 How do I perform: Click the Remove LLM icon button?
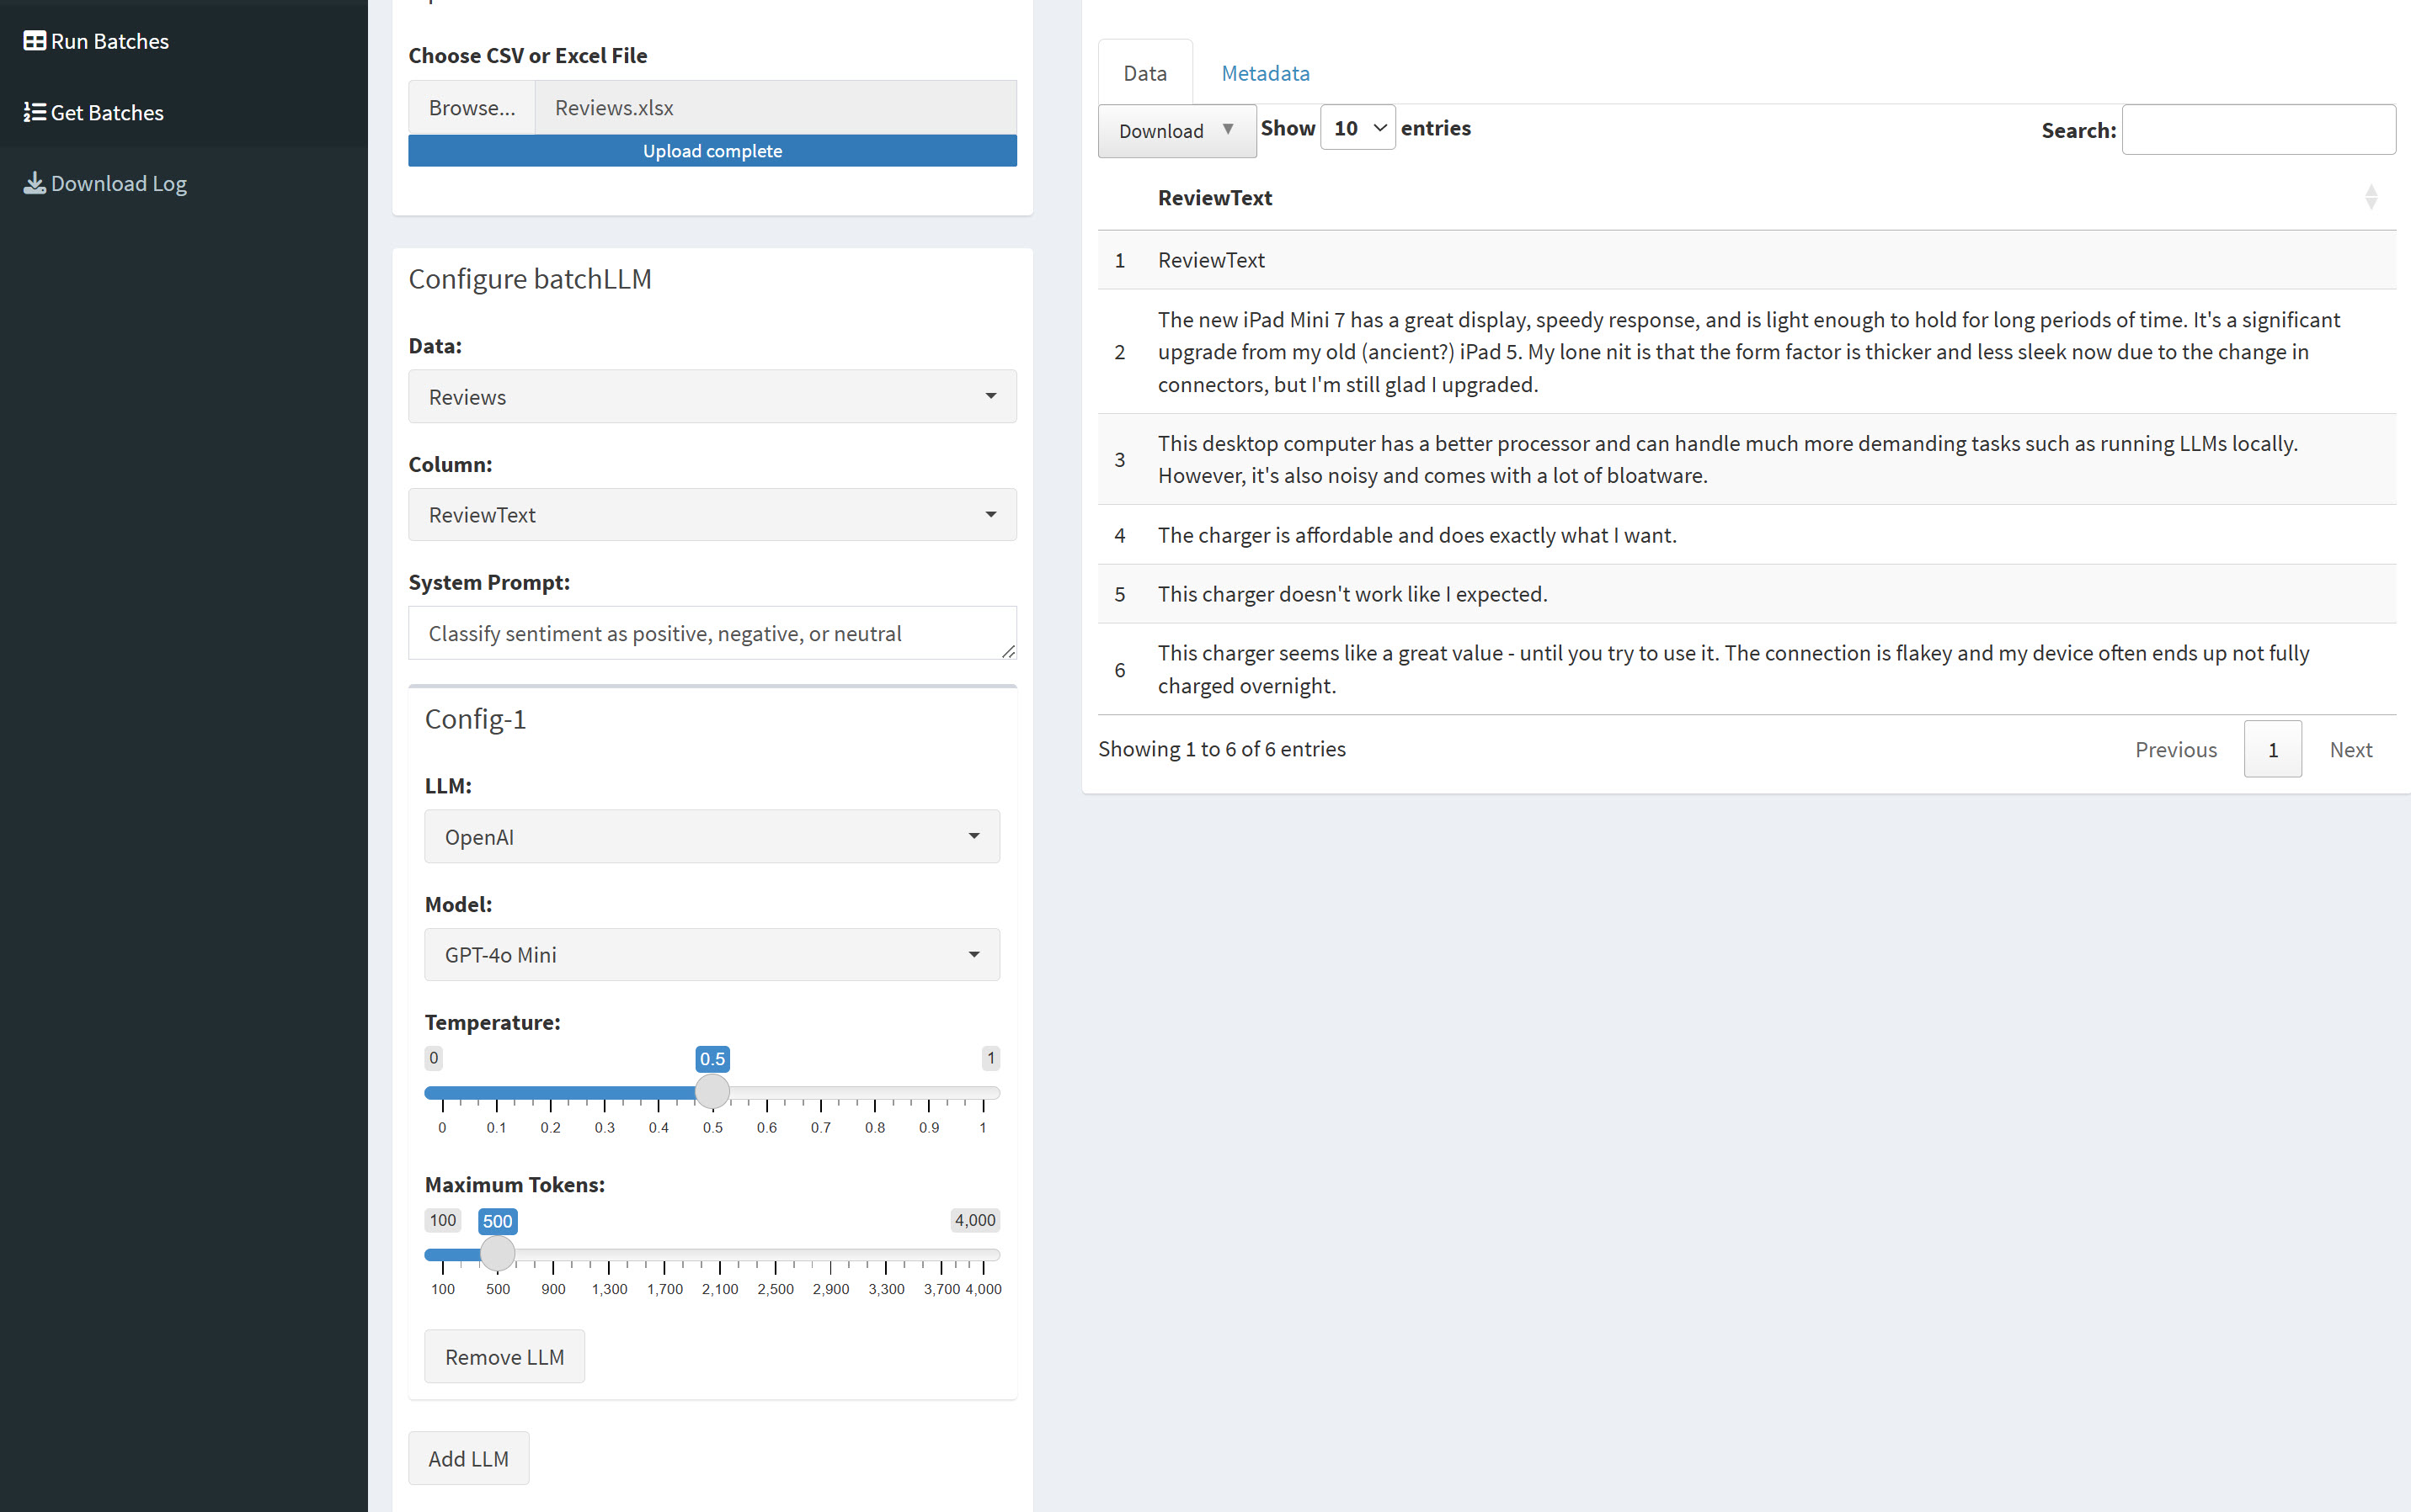[x=504, y=1357]
